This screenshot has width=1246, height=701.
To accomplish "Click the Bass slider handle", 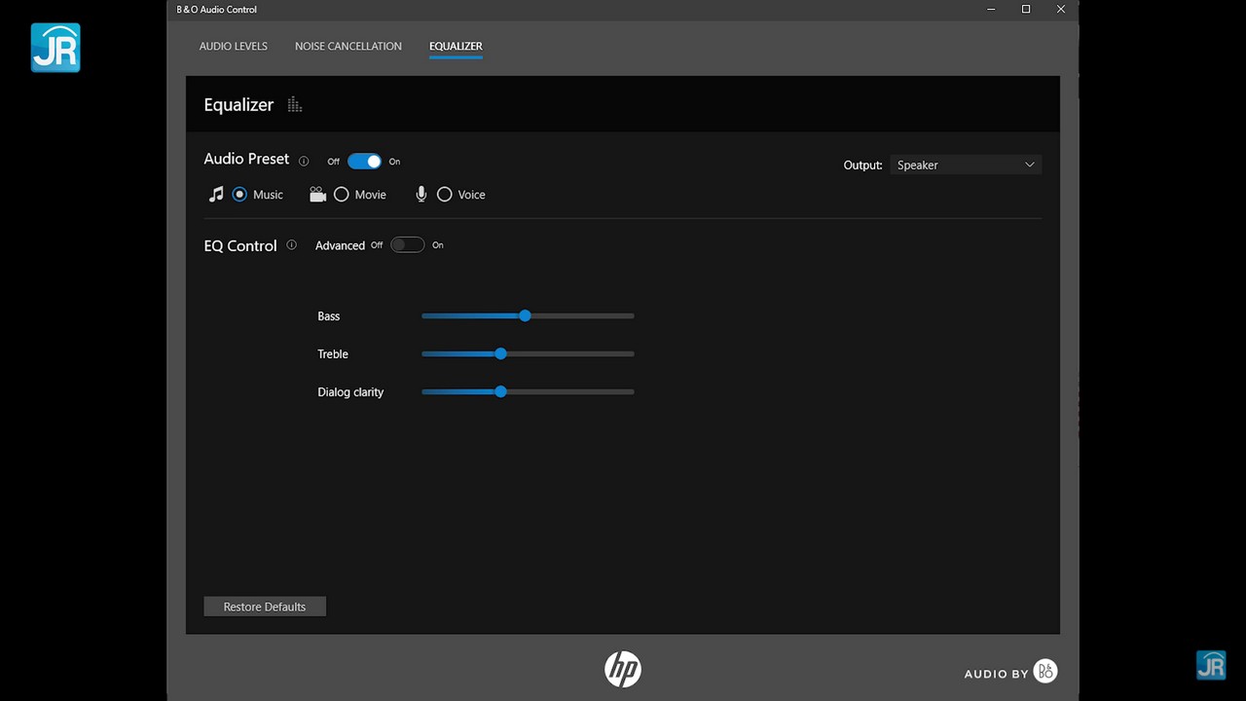I will point(525,315).
